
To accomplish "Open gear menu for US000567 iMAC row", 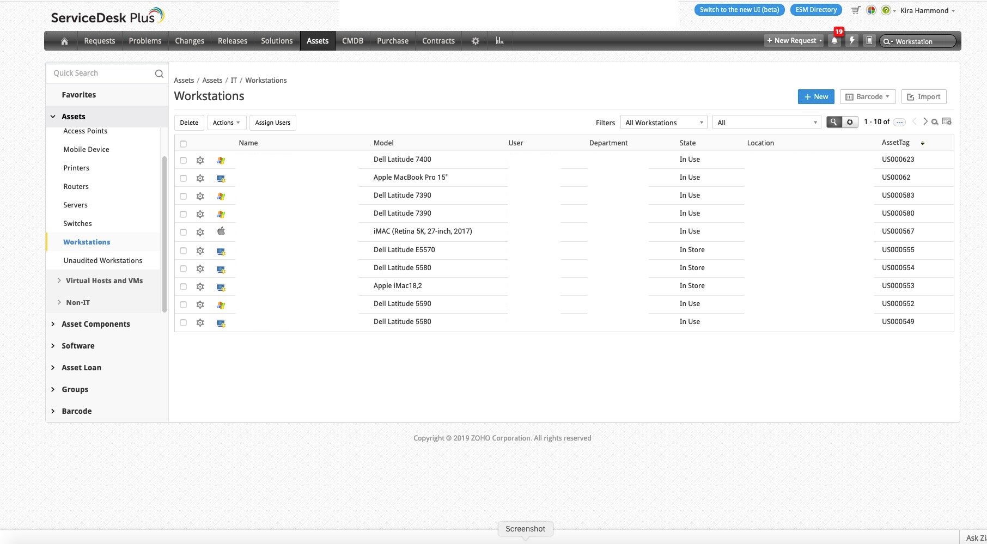I will point(200,232).
